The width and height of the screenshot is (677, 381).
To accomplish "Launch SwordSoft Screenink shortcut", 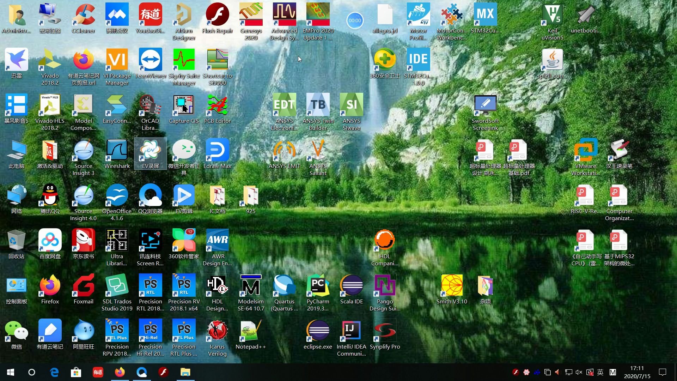I will [x=485, y=112].
